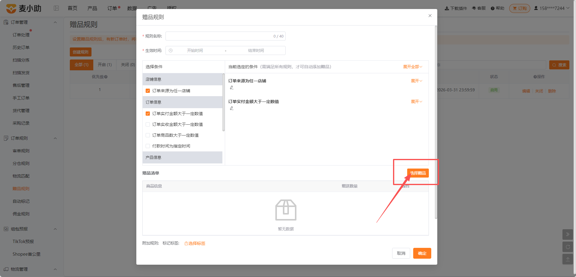This screenshot has height=277, width=576.
Task: Switch to the 开启 (1) tab
Action: 105,65
